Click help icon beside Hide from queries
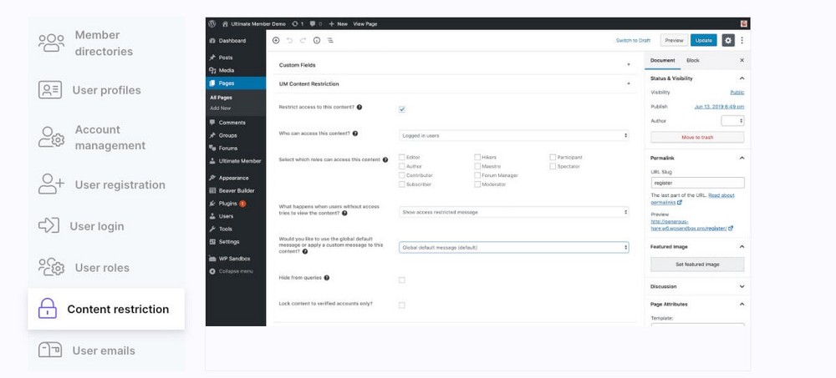 327,278
